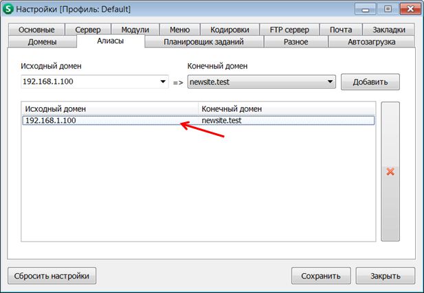
Task: Click the Исходный домен column header
Action: coord(109,109)
